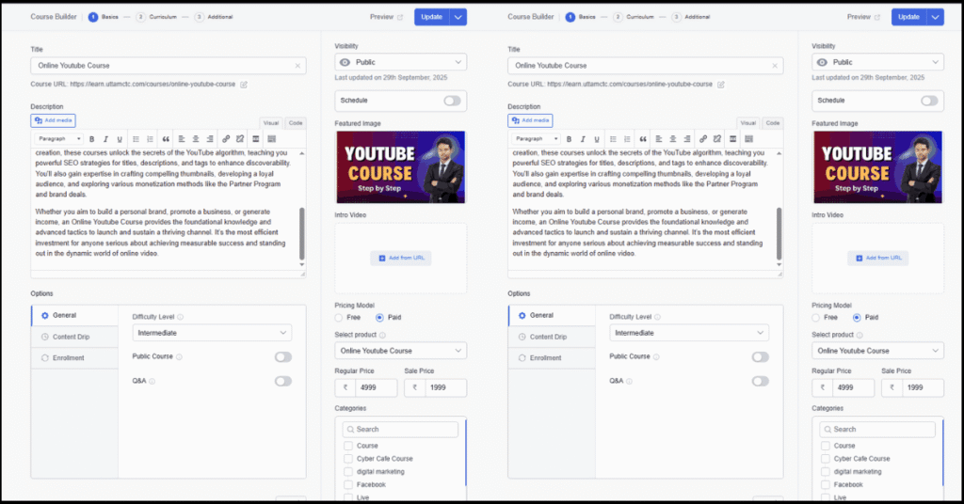
Task: Tick the Cyber Cafe Course checkbox in right panel
Action: pos(826,459)
